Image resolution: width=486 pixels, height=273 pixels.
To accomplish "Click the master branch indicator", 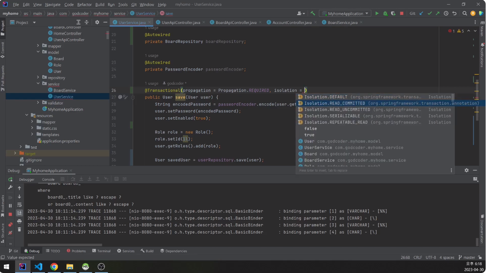I will [467, 257].
